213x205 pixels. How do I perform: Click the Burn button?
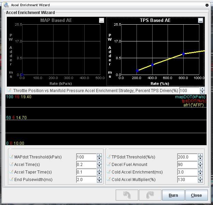point(173,195)
